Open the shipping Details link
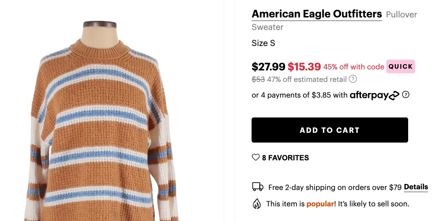444x221 pixels. pyautogui.click(x=416, y=187)
